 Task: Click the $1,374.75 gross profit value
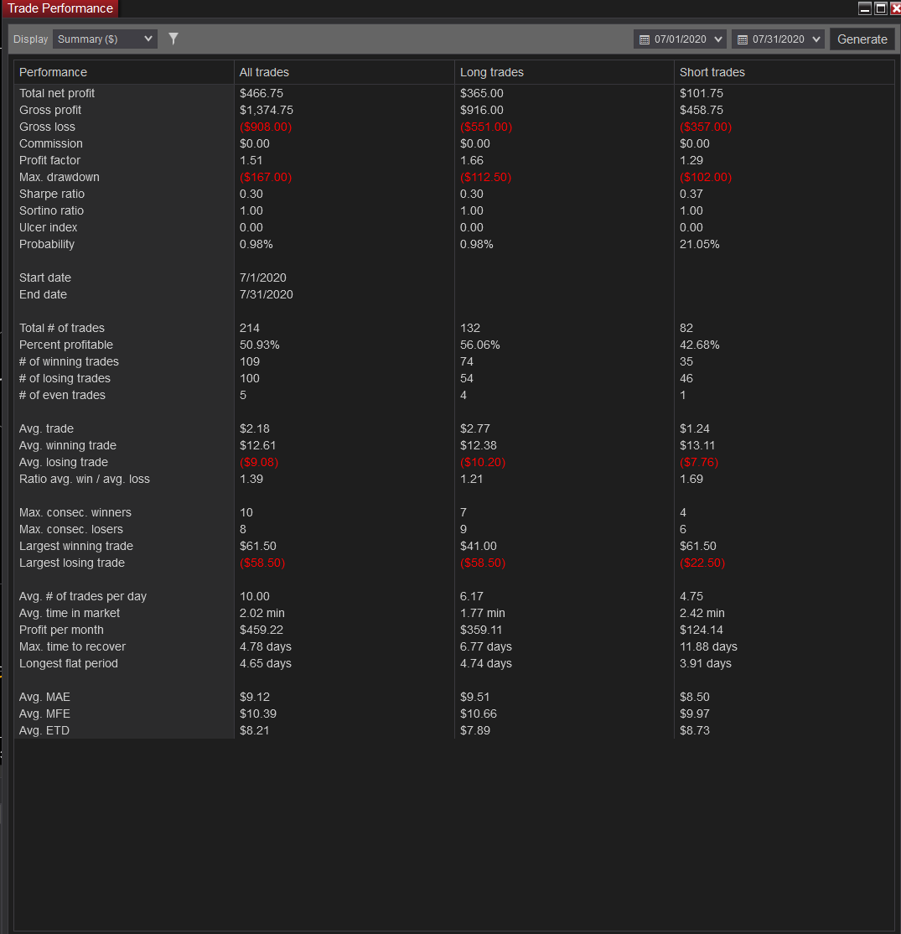267,110
